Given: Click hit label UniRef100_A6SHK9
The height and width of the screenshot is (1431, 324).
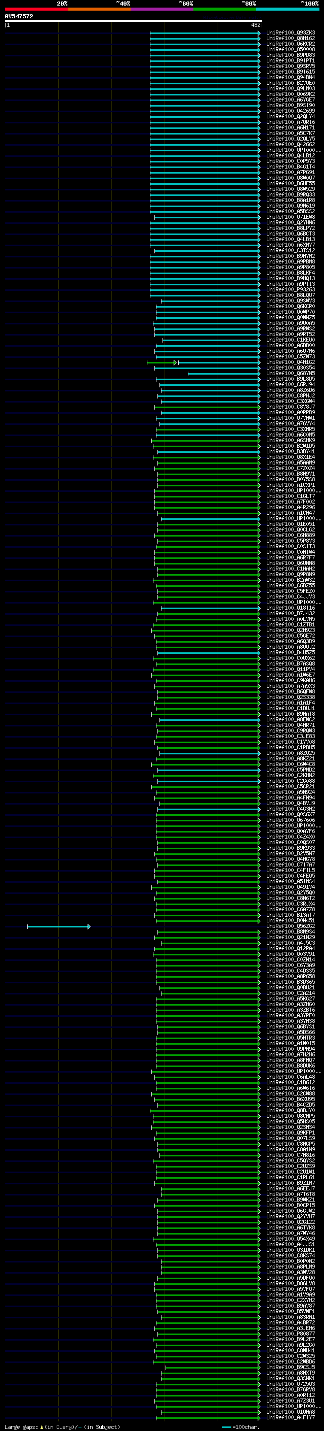Looking at the screenshot, I should pyautogui.click(x=291, y=441).
